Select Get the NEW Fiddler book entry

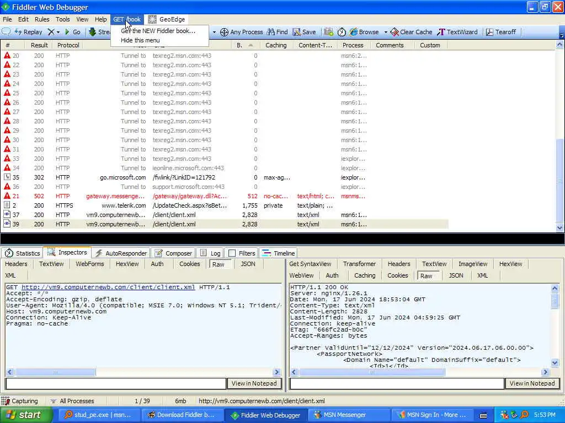(158, 31)
